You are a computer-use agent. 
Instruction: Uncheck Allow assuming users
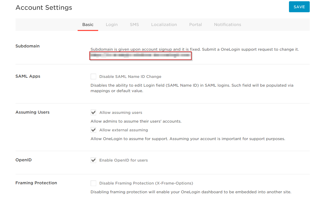tap(93, 112)
